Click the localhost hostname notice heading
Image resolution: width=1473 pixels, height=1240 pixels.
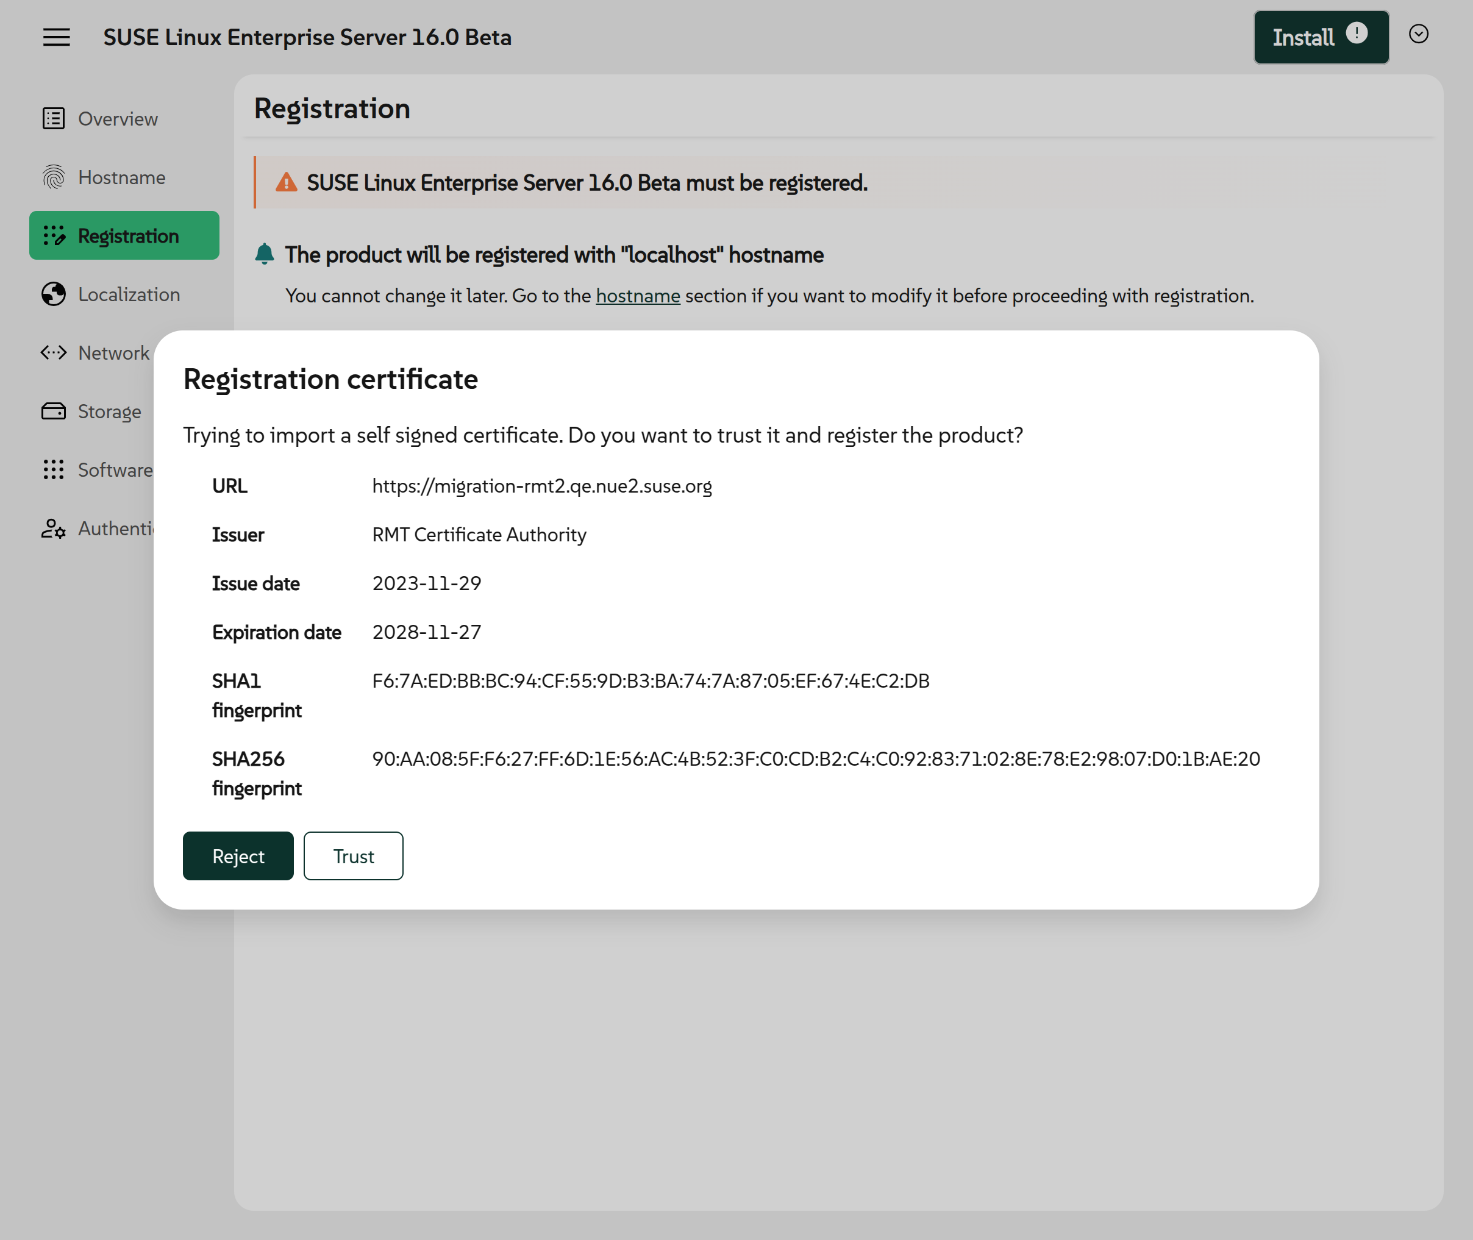pyautogui.click(x=554, y=254)
